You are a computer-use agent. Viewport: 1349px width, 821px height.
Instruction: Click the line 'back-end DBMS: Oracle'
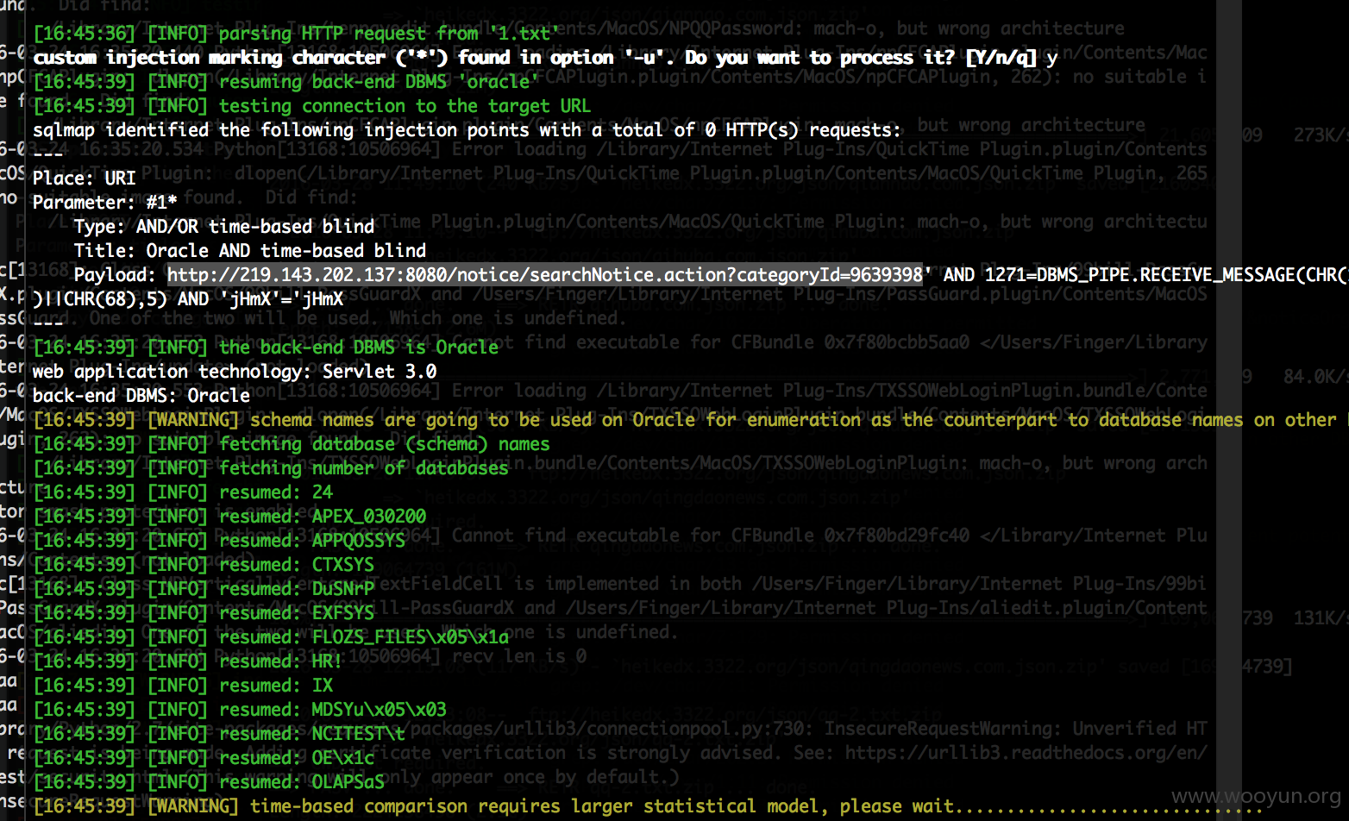tap(141, 395)
